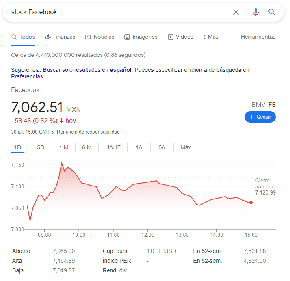
Task: Click the blue magnifying glass search icon
Action: click(272, 12)
